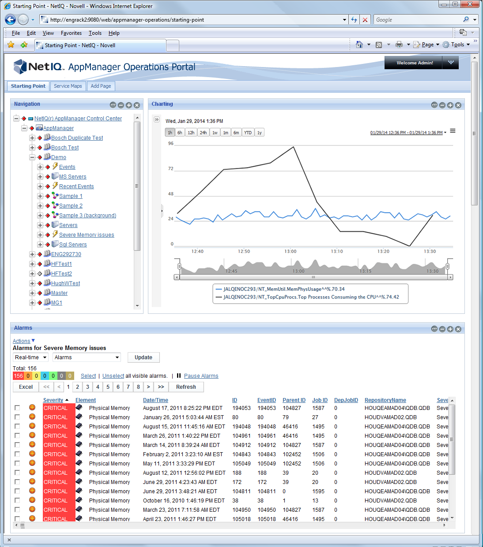
Task: Click the search magnifier icon
Action: (x=466, y=19)
